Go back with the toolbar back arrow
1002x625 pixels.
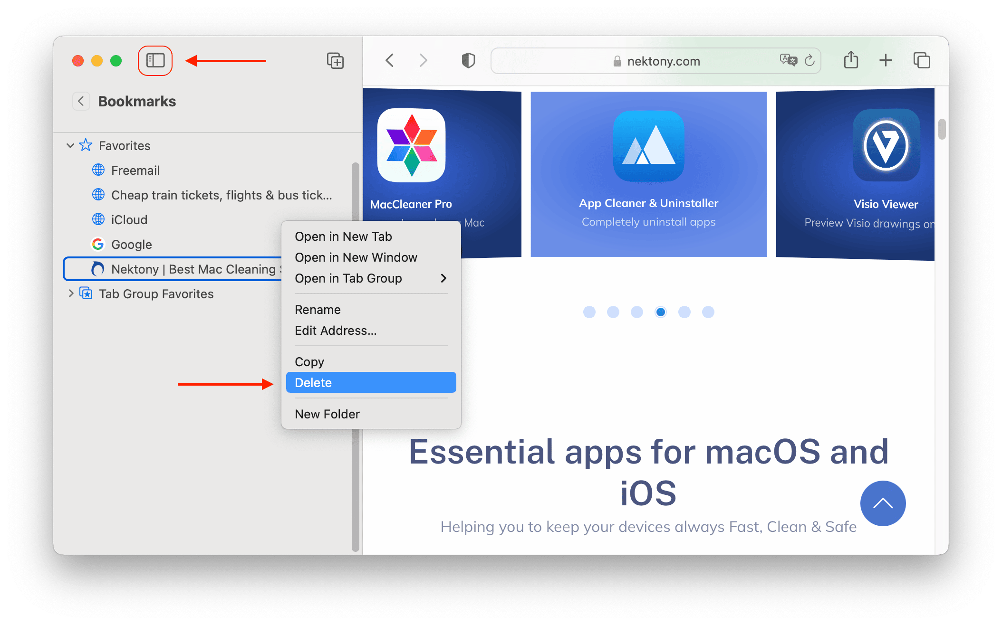390,60
